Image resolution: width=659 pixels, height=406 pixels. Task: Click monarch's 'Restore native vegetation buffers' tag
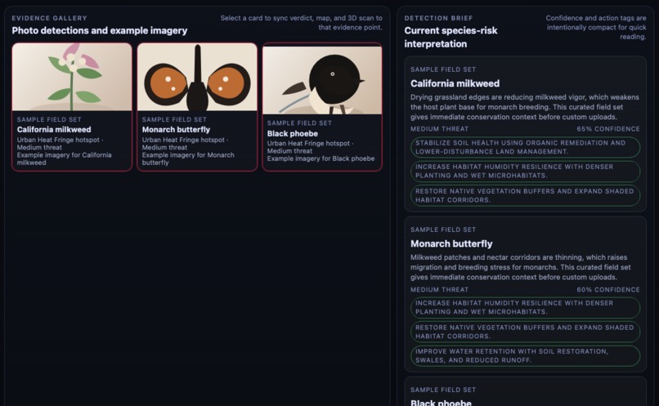click(x=526, y=332)
